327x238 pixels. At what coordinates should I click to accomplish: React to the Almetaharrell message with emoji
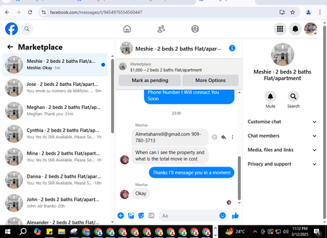click(215, 137)
